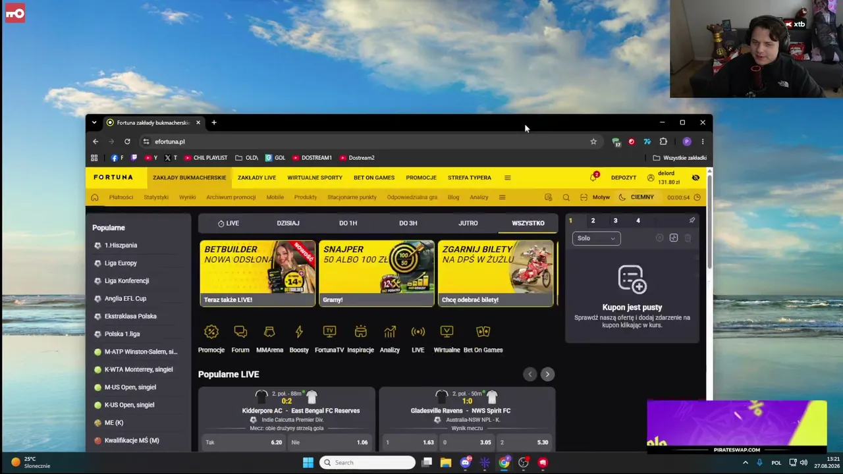Select the JUTRO filter tab

(x=468, y=223)
